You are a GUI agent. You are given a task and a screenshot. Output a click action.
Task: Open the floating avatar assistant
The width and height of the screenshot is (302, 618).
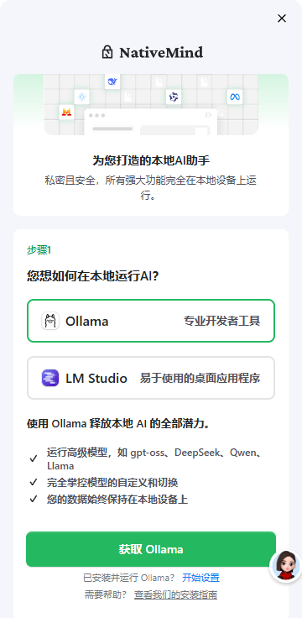(286, 567)
